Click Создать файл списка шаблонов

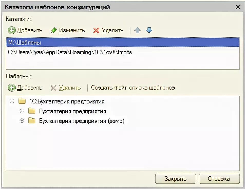tap(133, 88)
